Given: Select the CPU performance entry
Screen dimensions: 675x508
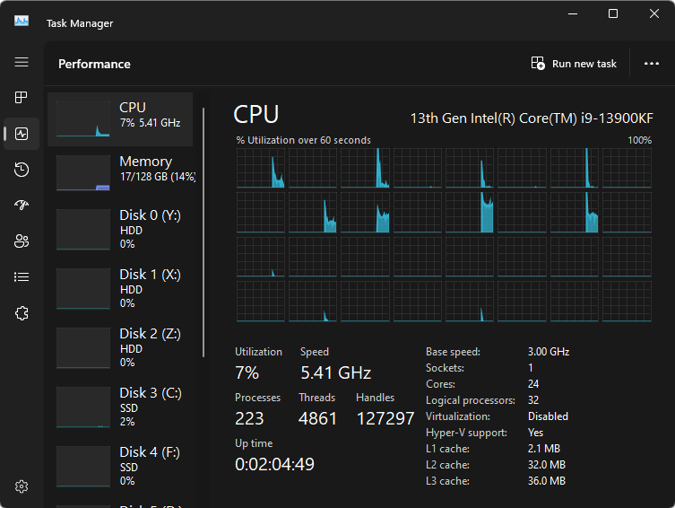Looking at the screenshot, I should [120, 119].
